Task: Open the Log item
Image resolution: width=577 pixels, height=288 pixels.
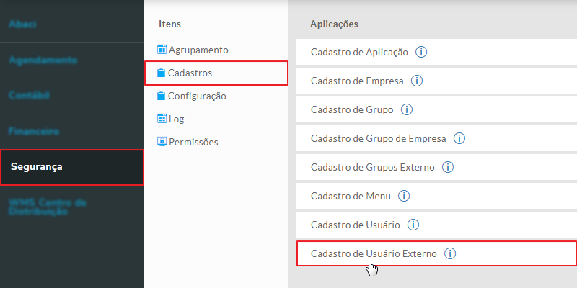Action: 177,119
